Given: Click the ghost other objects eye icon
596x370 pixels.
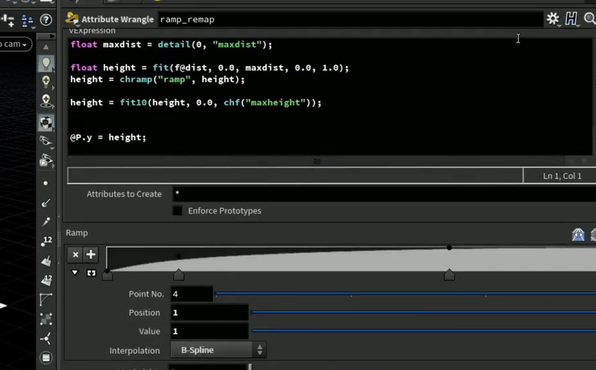Looking at the screenshot, I should (x=46, y=141).
